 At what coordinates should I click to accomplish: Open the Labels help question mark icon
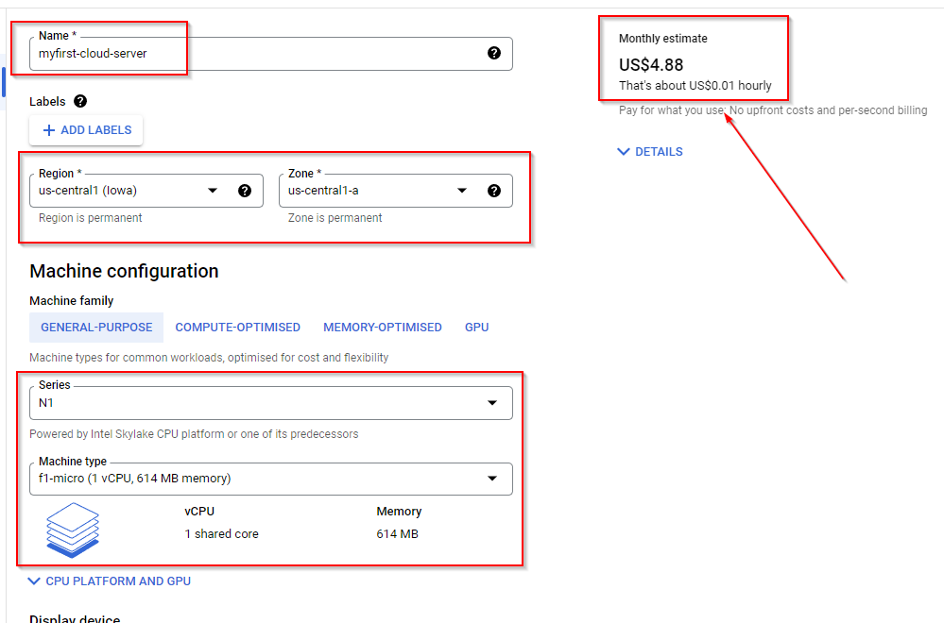click(x=80, y=101)
